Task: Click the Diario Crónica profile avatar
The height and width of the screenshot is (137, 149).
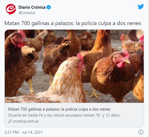Action: click(11, 10)
